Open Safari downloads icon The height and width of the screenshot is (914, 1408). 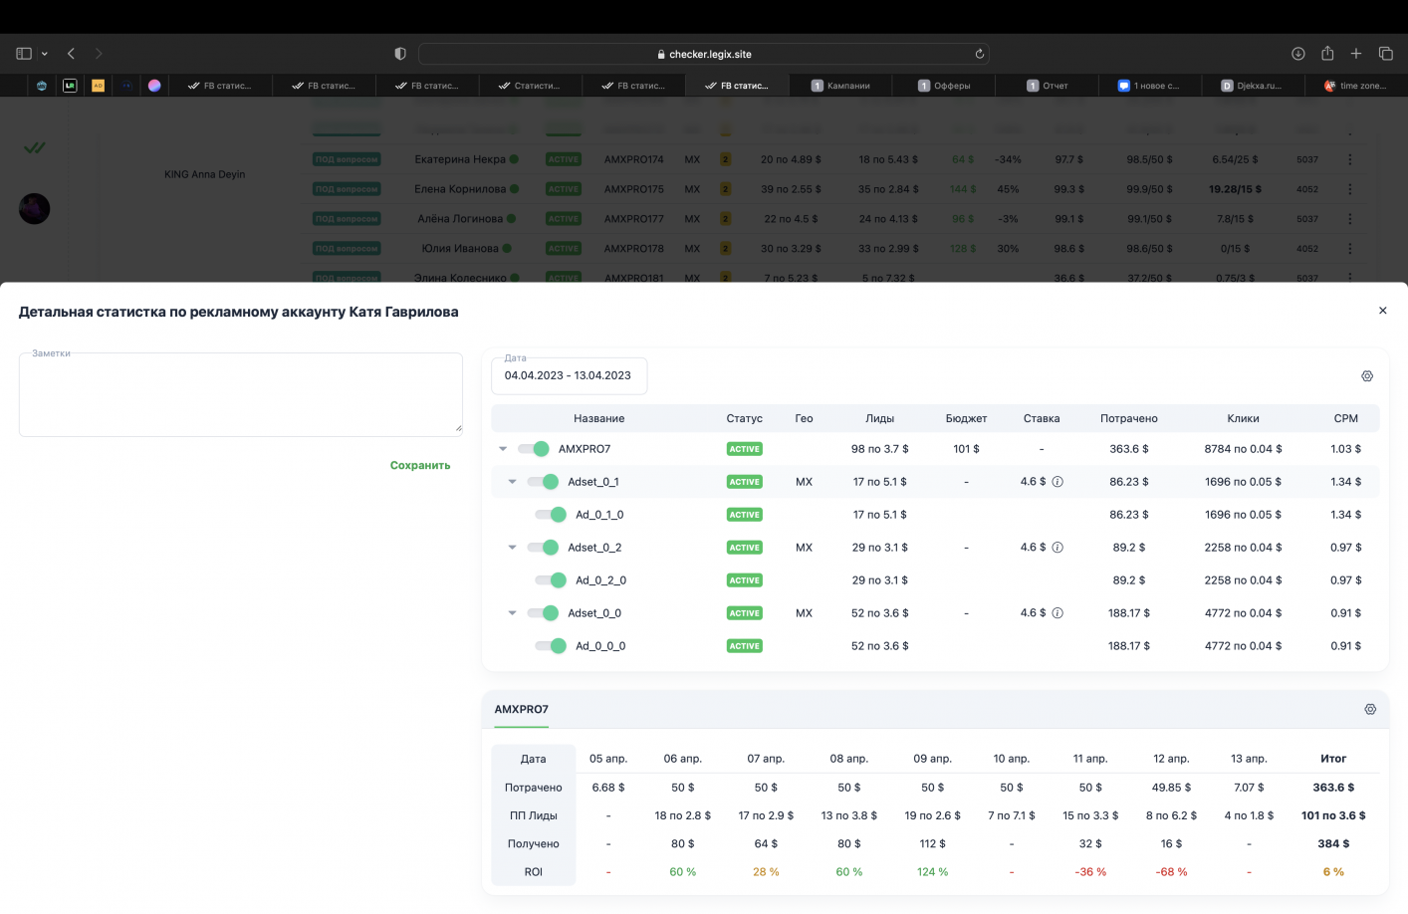click(x=1298, y=54)
